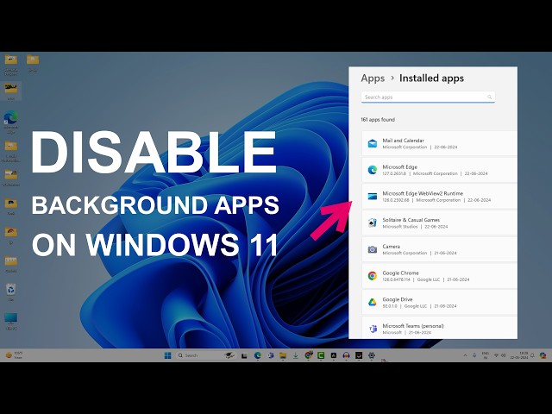Viewport: 552px width, 414px height.
Task: Open the weather widget on the taskbar
Action: click(x=14, y=355)
